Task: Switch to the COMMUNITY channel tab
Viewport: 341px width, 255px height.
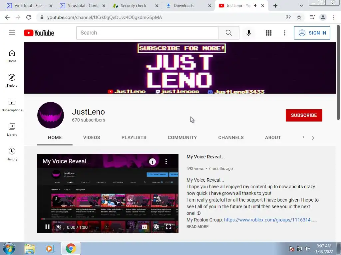Action: coord(182,137)
